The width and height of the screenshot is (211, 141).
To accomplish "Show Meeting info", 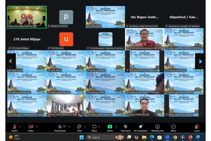I will 157,128.
